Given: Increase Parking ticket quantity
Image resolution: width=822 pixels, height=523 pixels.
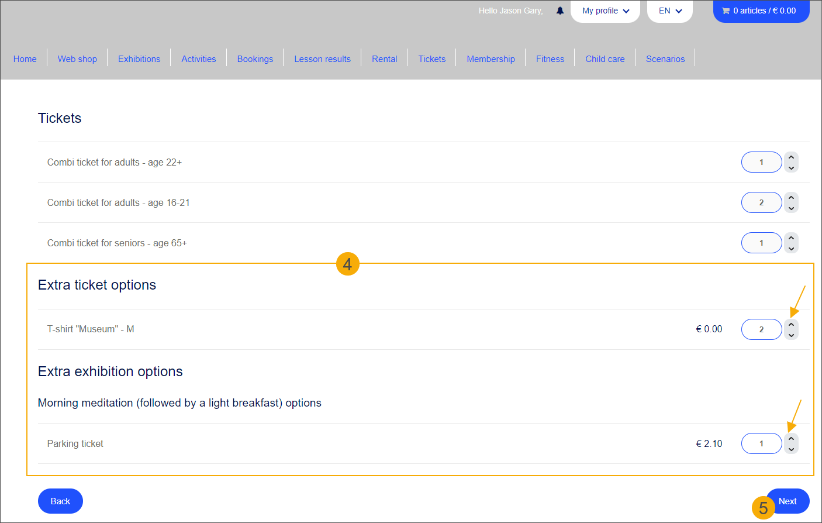Looking at the screenshot, I should pyautogui.click(x=791, y=439).
